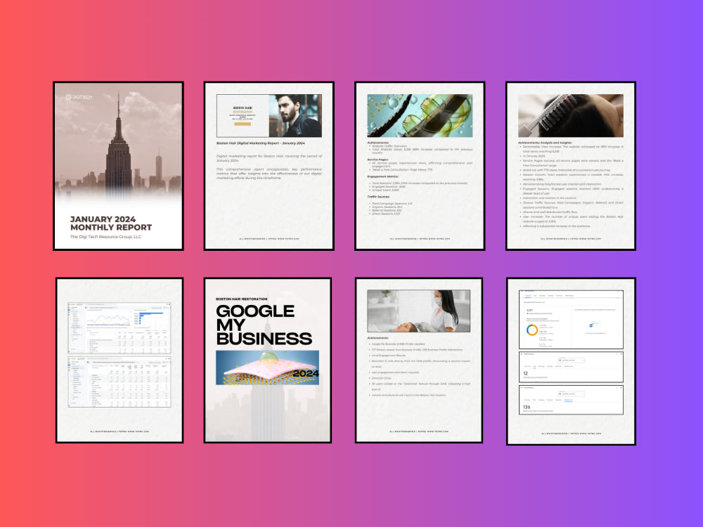The image size is (703, 527).
Task: Select the bearded man banner image
Action: click(x=269, y=116)
